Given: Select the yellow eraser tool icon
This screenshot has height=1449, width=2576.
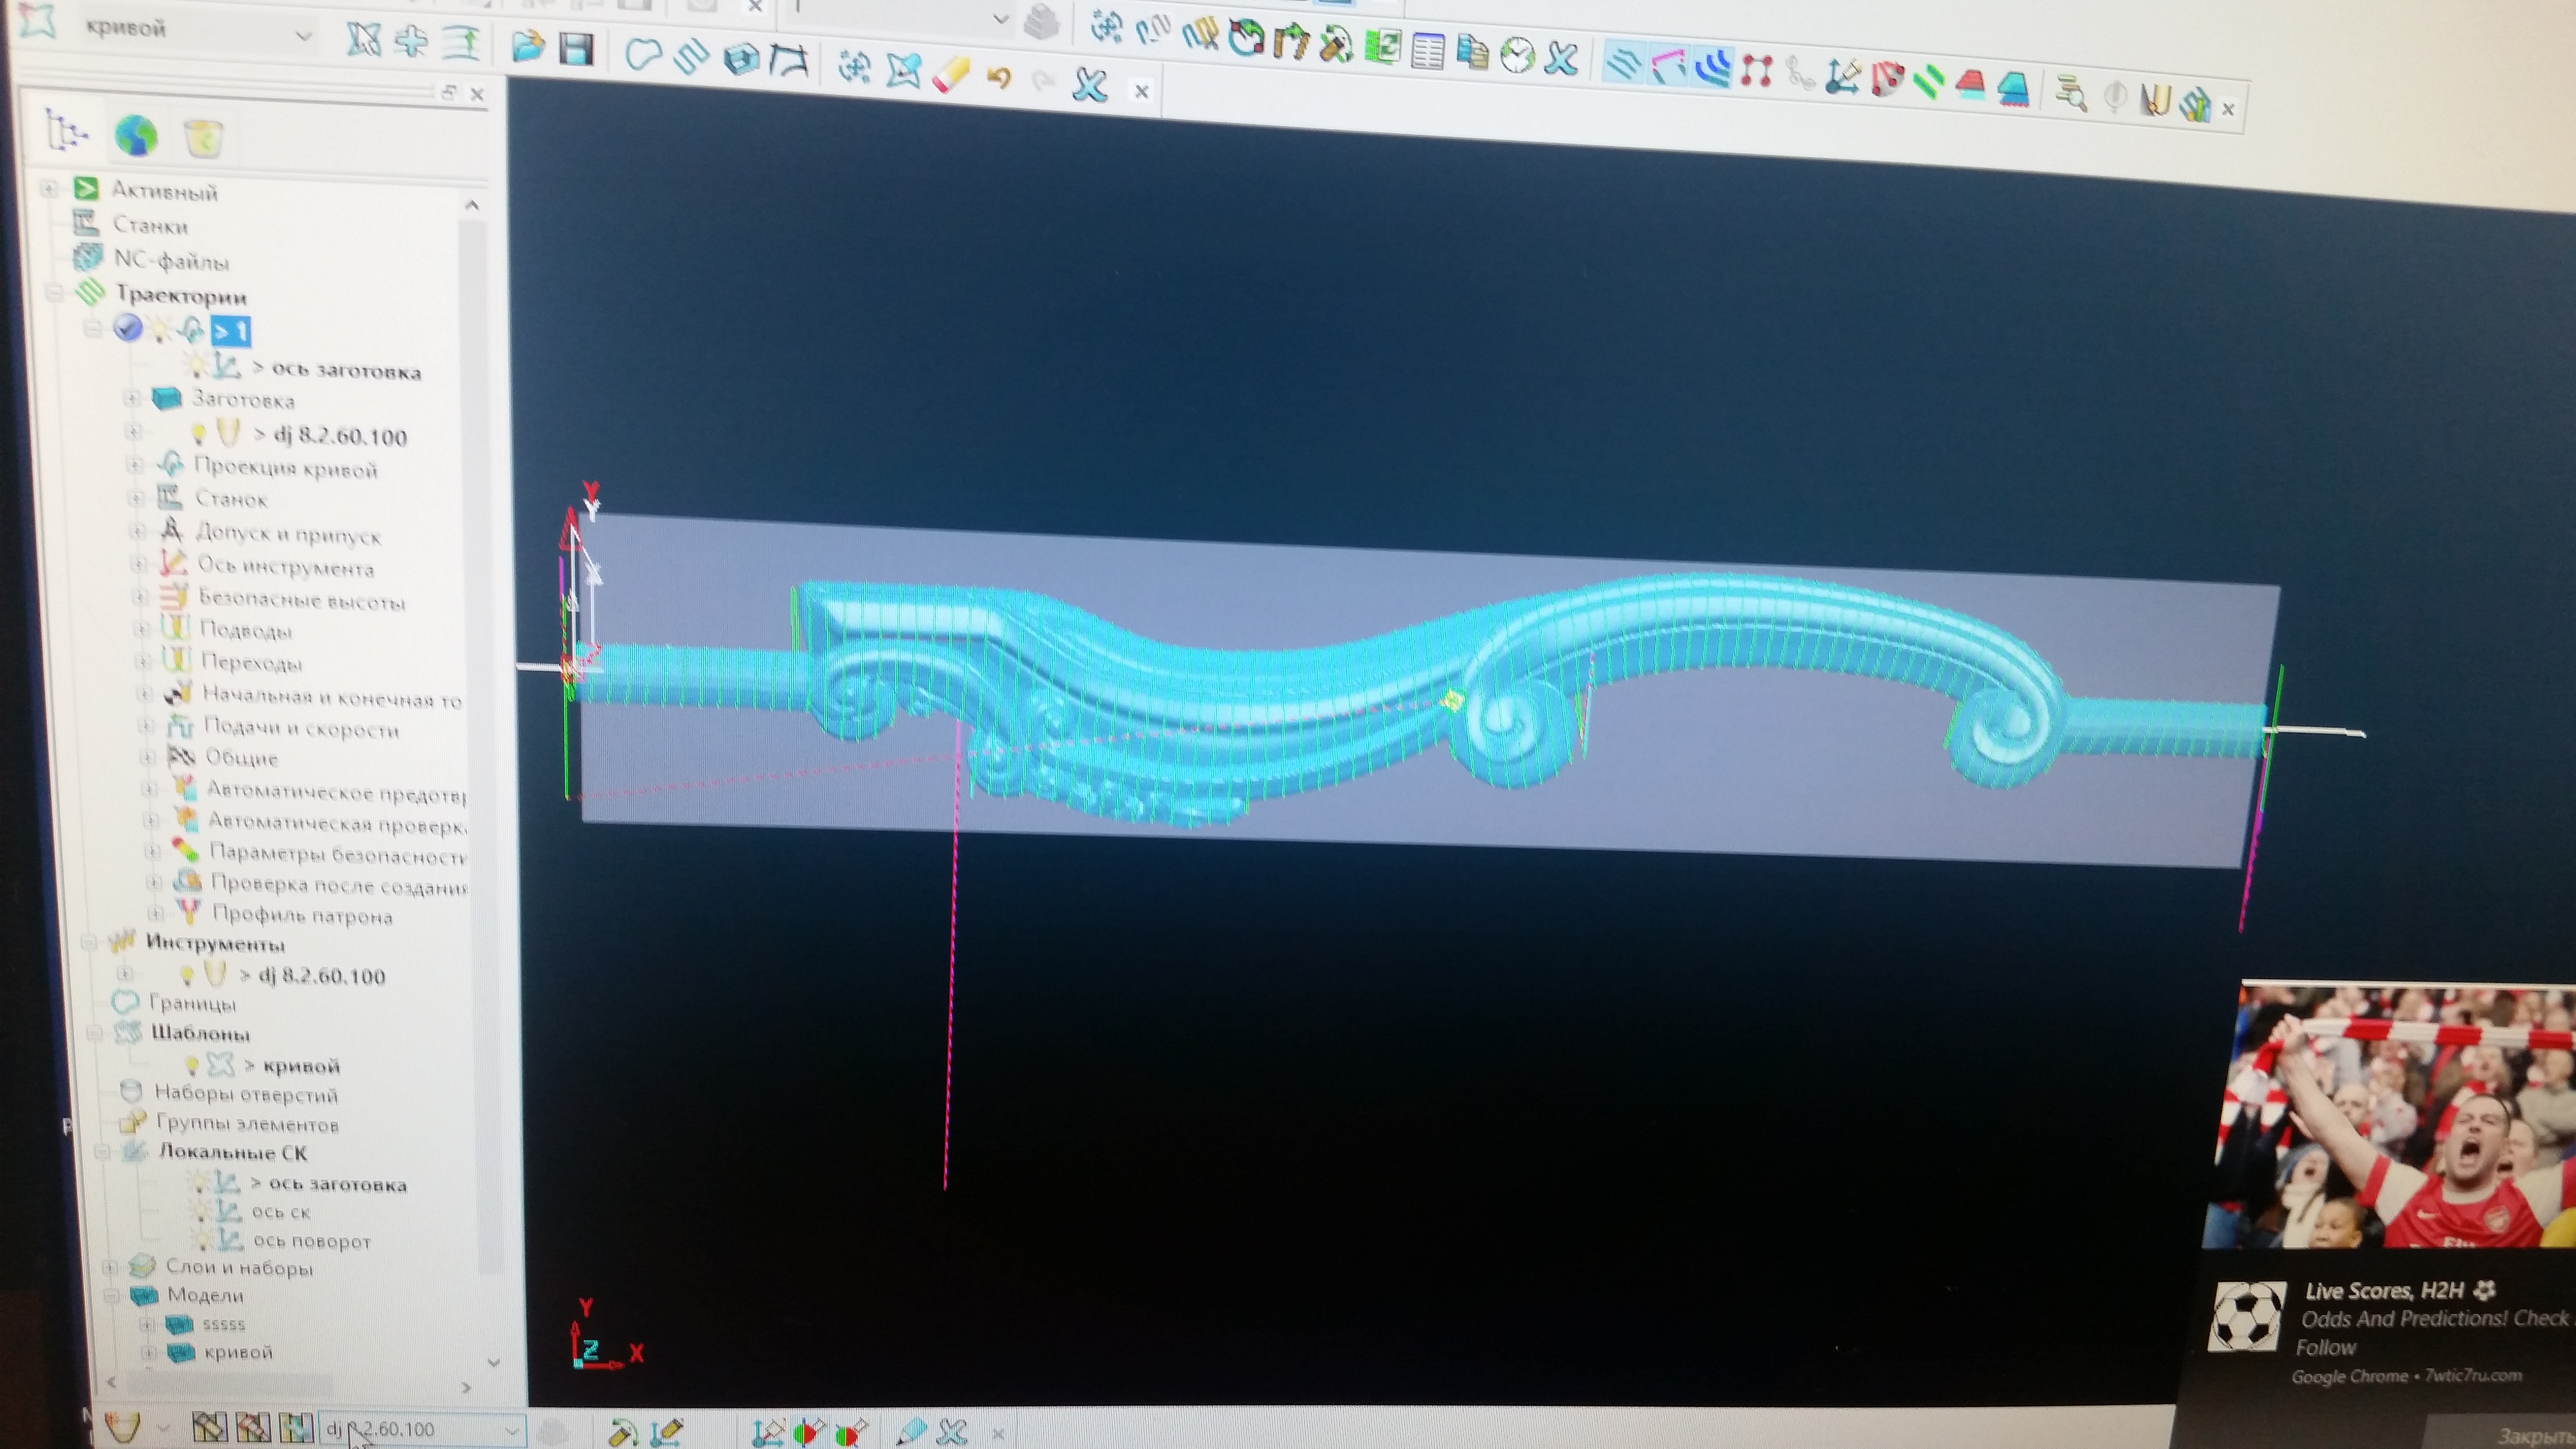Looking at the screenshot, I should [x=950, y=75].
